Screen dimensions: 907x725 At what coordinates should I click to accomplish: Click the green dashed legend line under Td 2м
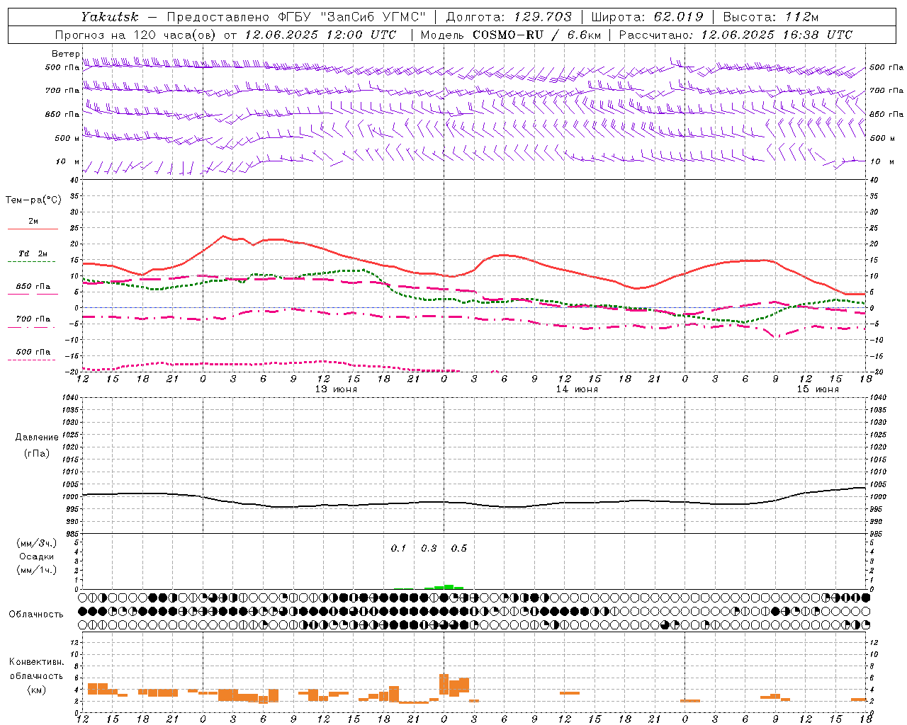pyautogui.click(x=31, y=261)
